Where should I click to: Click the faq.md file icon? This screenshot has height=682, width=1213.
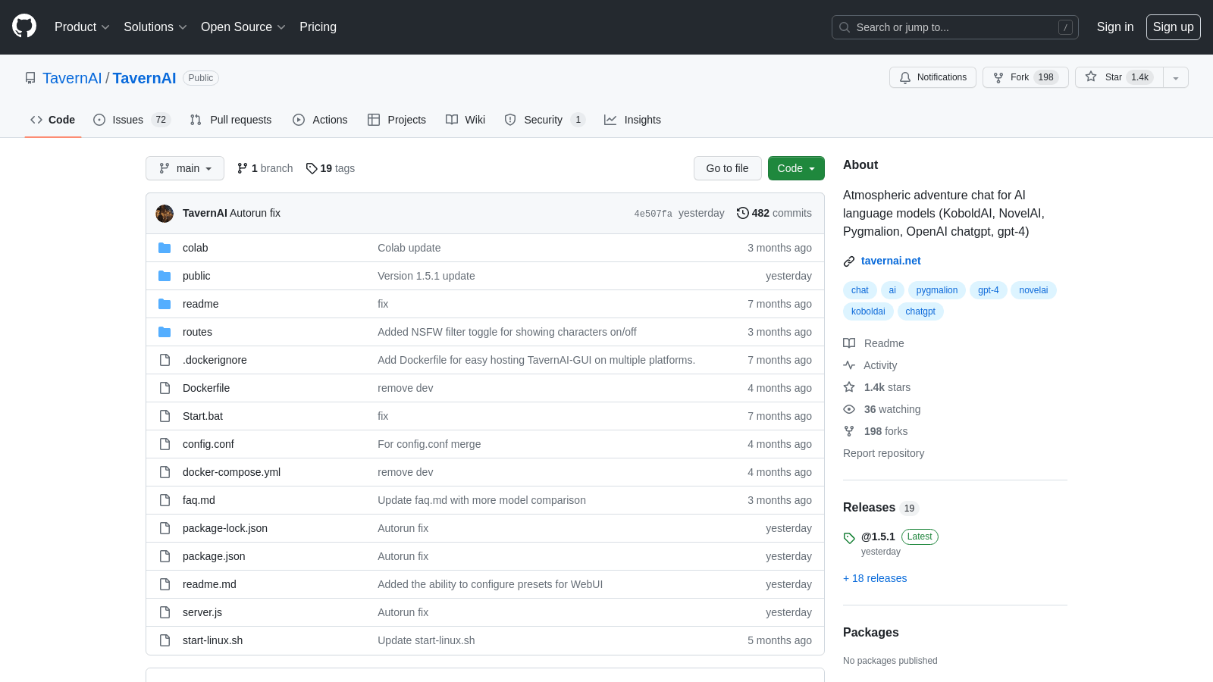tap(165, 500)
